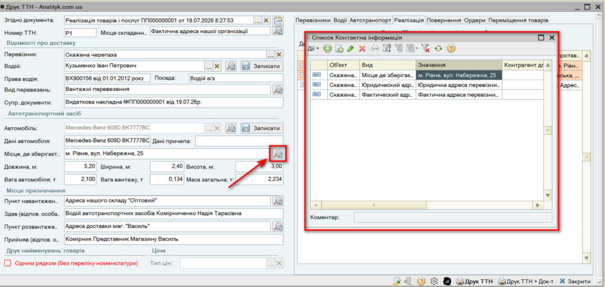Open selection (...) for Згідно документа
The height and width of the screenshot is (287, 605).
(x=258, y=20)
